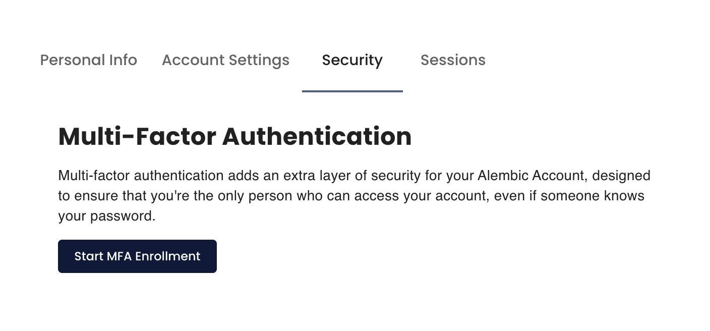710x331 pixels.
Task: Click the Sessions tab label
Action: pos(453,60)
